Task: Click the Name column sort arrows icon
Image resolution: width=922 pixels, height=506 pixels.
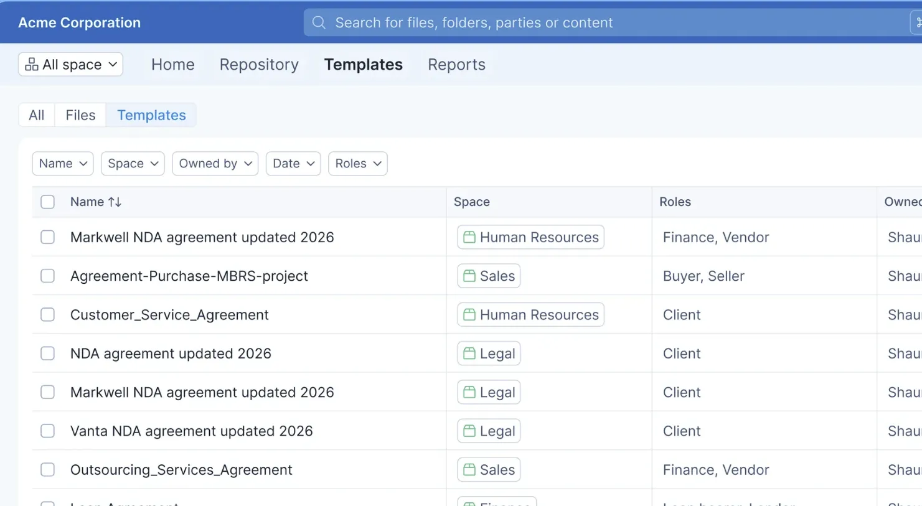Action: (115, 202)
